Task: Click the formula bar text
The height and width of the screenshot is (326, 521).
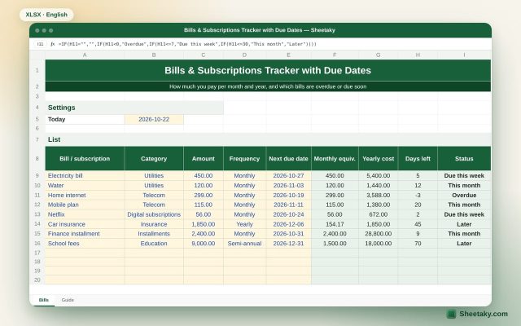Action: [187, 44]
